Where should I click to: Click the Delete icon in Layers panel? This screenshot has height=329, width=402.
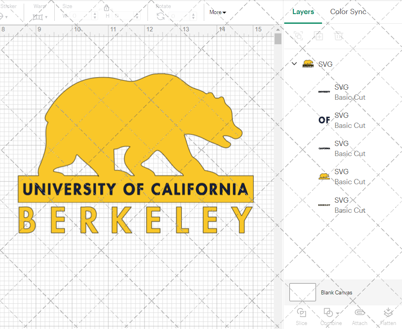tap(339, 36)
